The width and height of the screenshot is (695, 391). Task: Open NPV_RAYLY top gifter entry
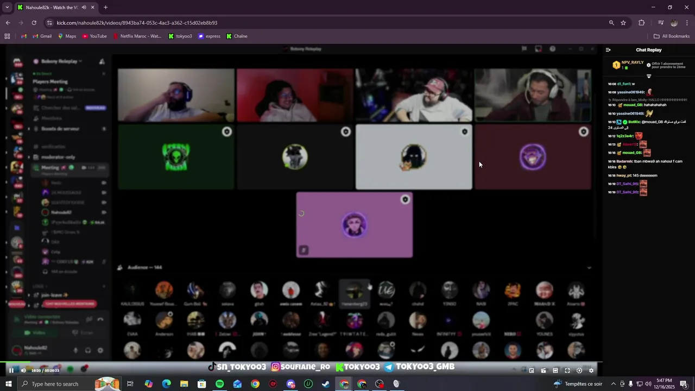[x=628, y=65]
